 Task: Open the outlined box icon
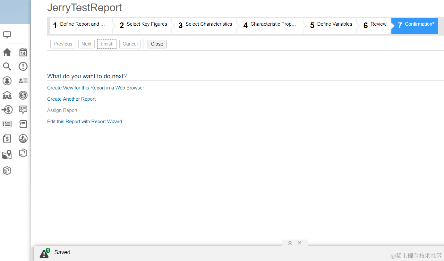(23, 153)
